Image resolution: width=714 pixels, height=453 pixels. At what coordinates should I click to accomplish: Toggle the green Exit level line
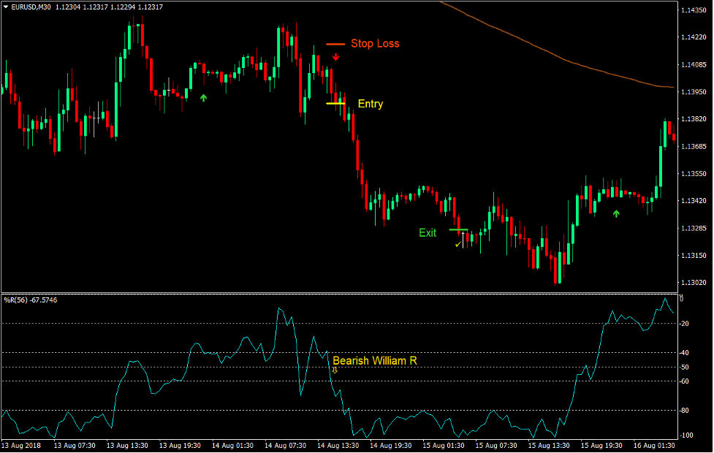click(458, 229)
